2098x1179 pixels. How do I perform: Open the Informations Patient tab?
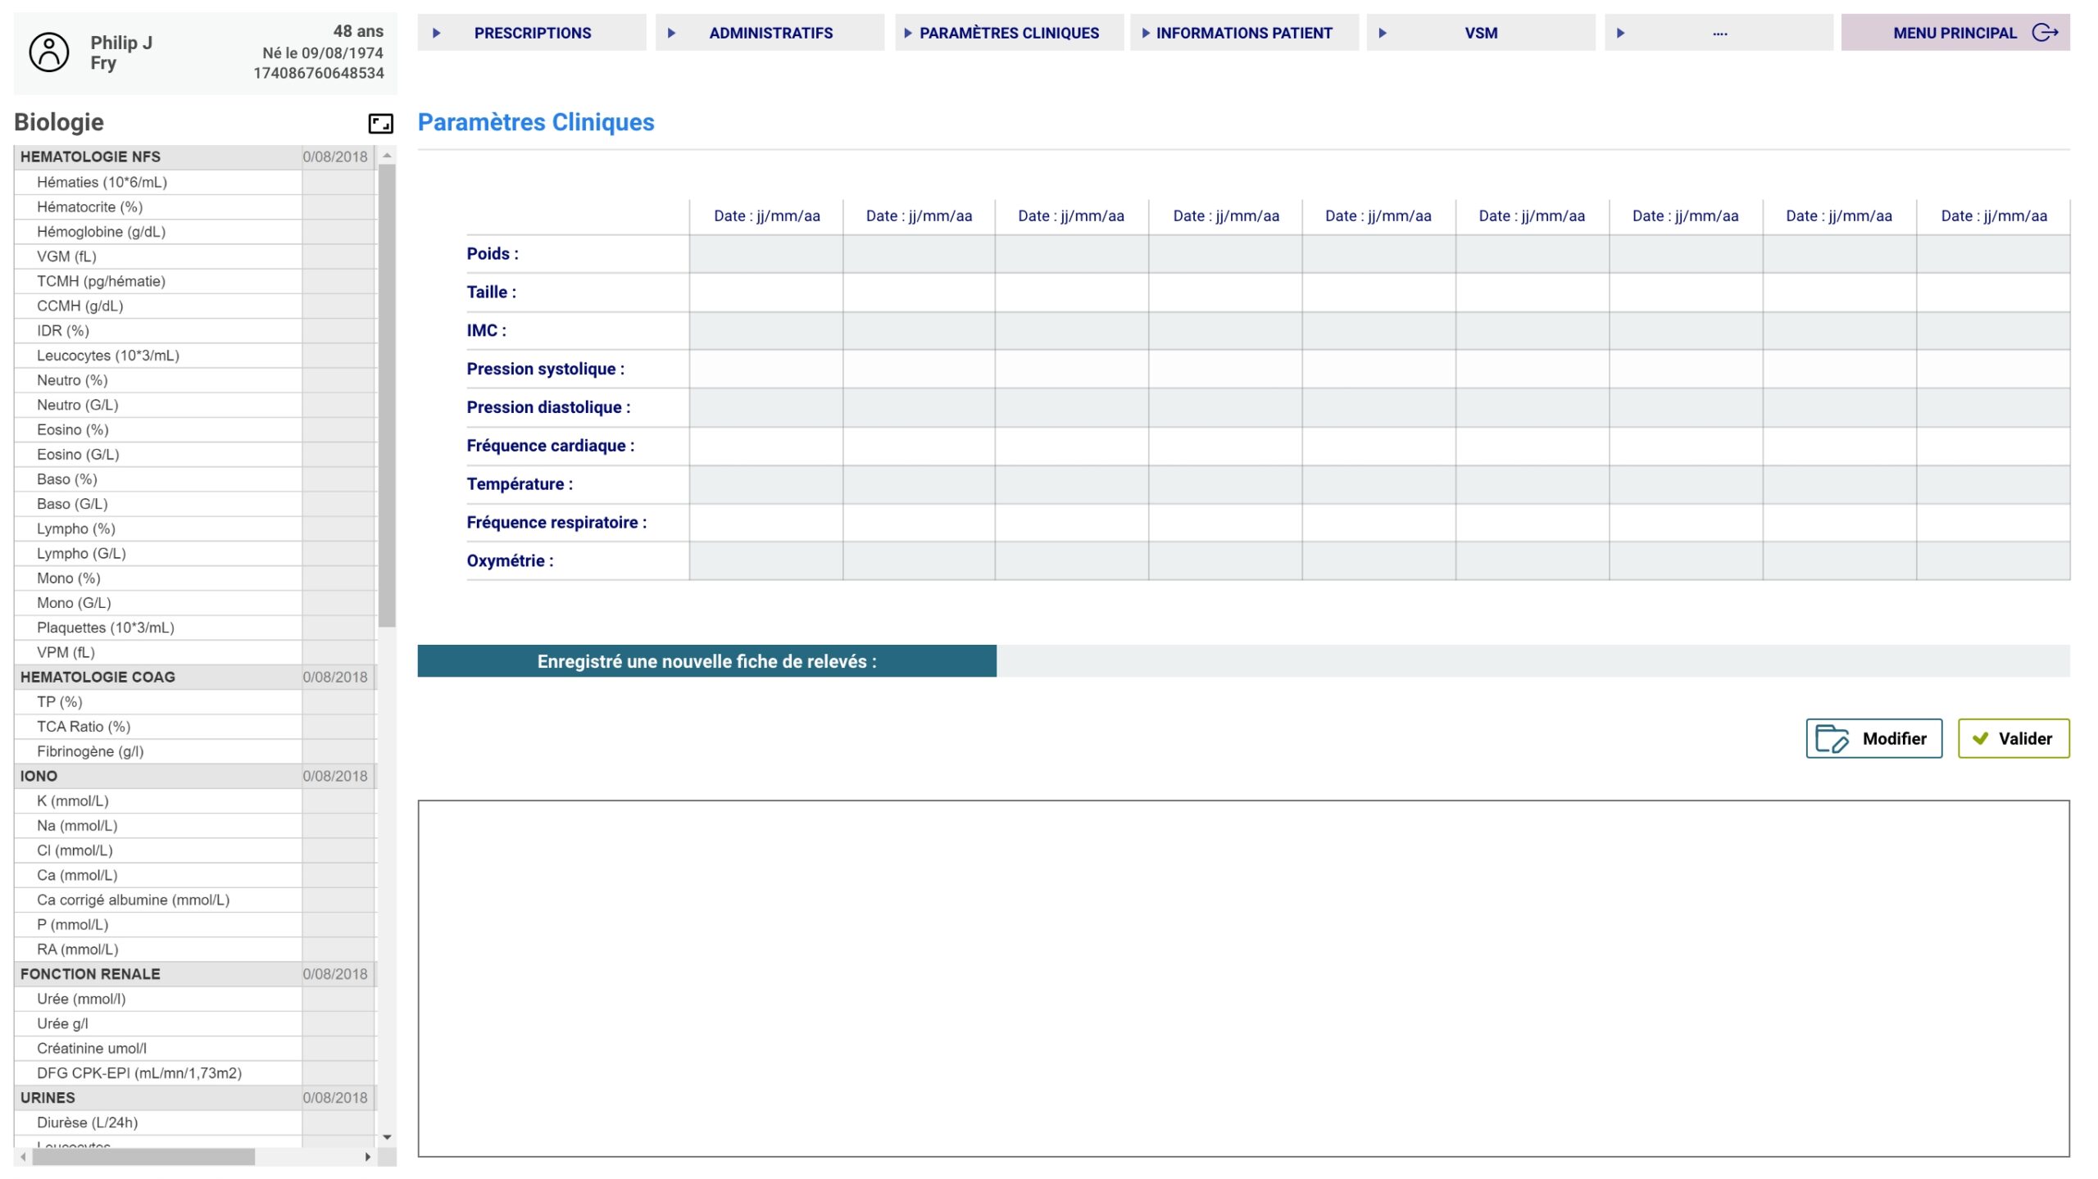(x=1243, y=33)
